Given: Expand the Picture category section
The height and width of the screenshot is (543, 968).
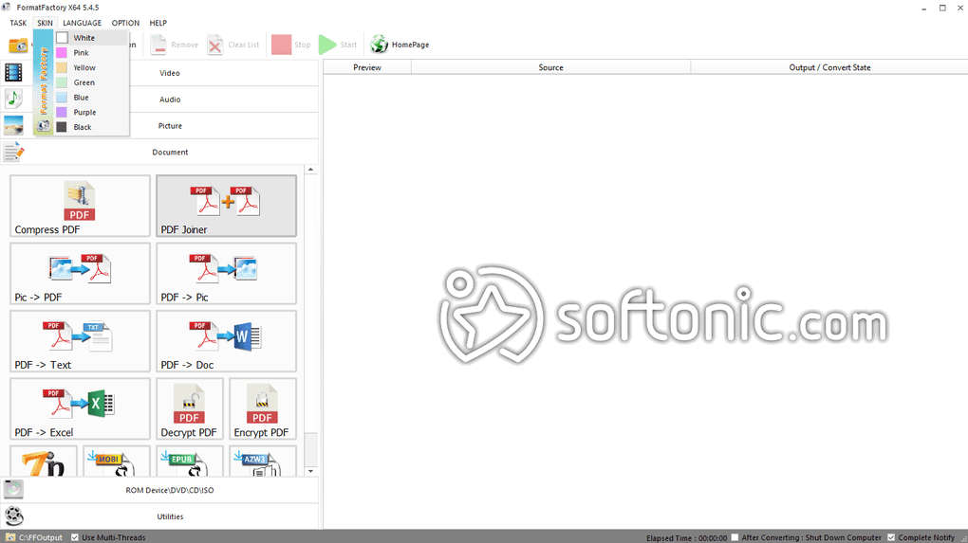Looking at the screenshot, I should tap(170, 126).
